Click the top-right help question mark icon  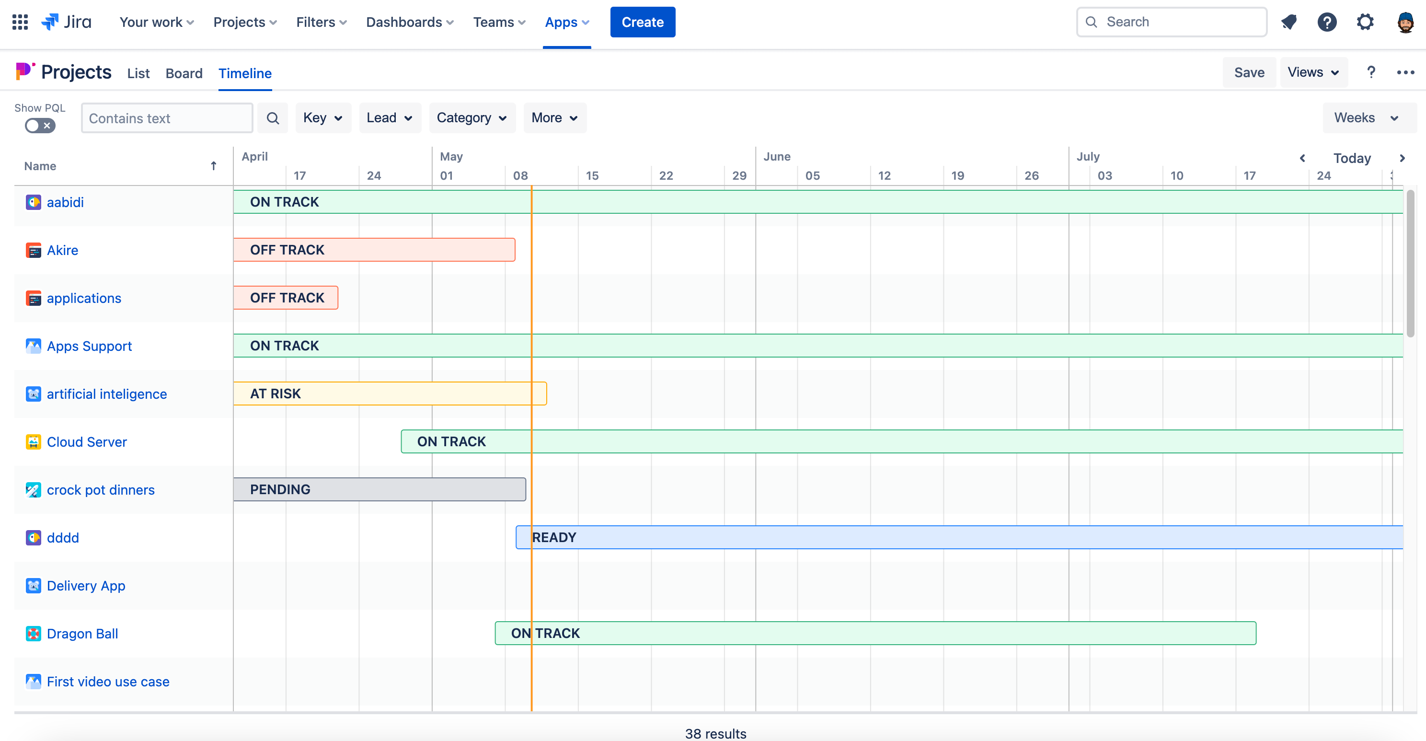tap(1327, 22)
